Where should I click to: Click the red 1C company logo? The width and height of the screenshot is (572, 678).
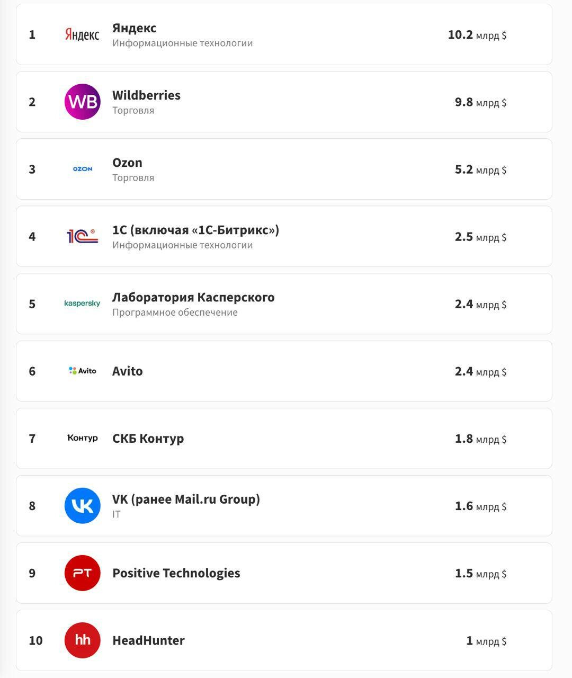point(83,236)
